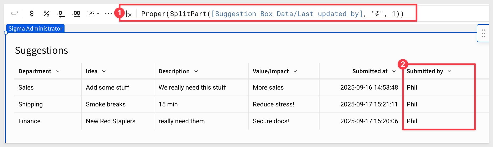
Task: Click inside the formula bar text
Action: tap(272, 14)
